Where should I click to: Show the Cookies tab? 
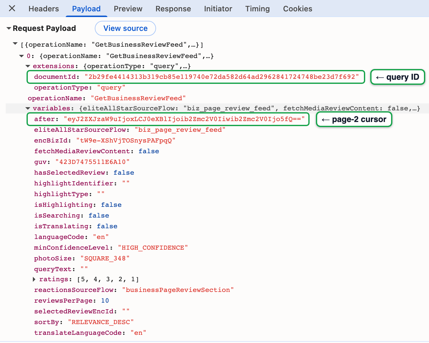pyautogui.click(x=298, y=9)
